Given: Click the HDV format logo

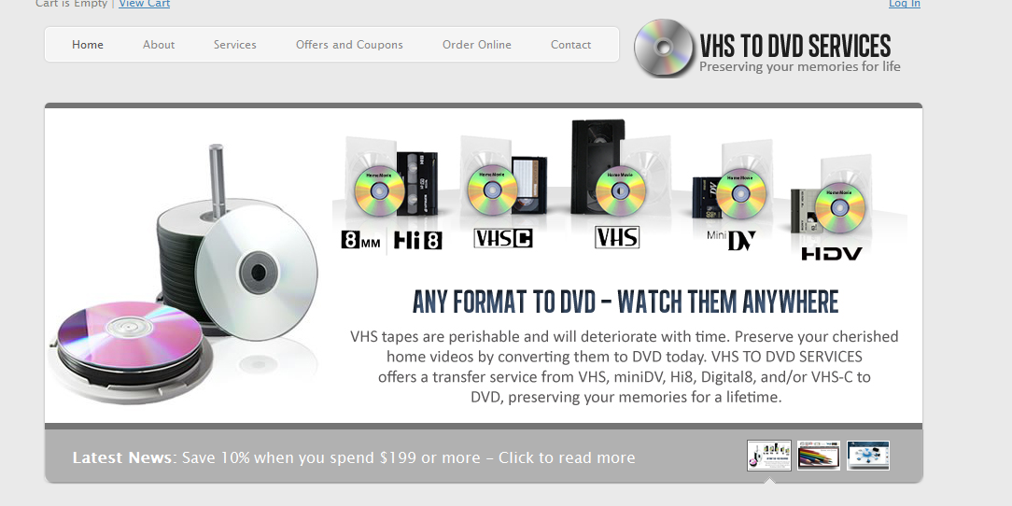Looking at the screenshot, I should [832, 254].
